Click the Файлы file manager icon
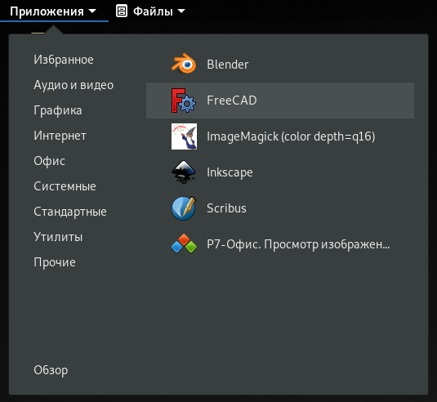The width and height of the screenshot is (437, 402). coord(122,11)
